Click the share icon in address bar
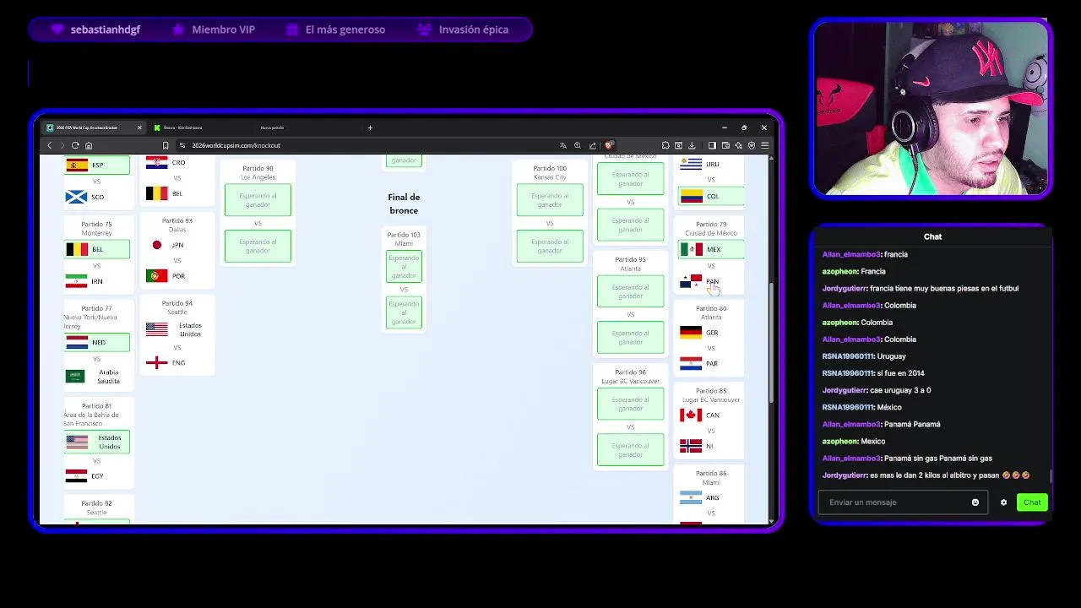The image size is (1081, 608). point(593,145)
